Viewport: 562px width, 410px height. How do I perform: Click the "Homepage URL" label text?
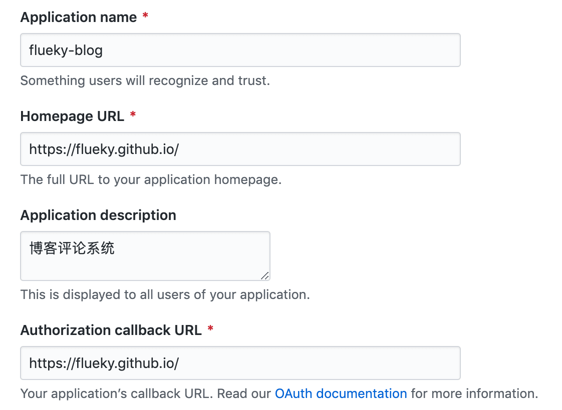72,116
